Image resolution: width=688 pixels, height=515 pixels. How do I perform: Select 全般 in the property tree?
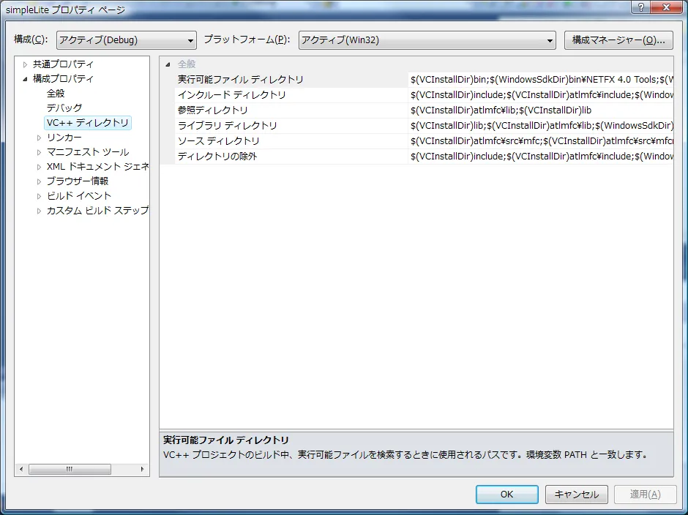(56, 94)
